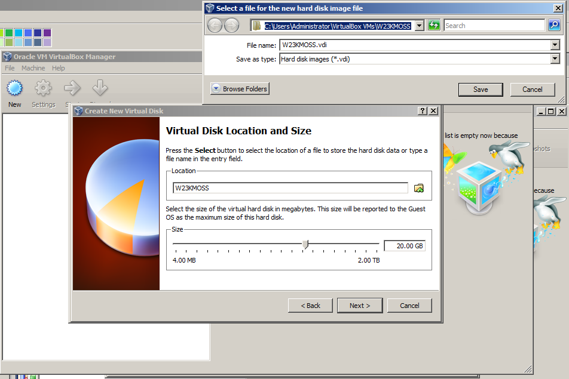Open Settings gear in VirtualBox Manager toolbar
This screenshot has height=379, width=569.
pyautogui.click(x=43, y=88)
